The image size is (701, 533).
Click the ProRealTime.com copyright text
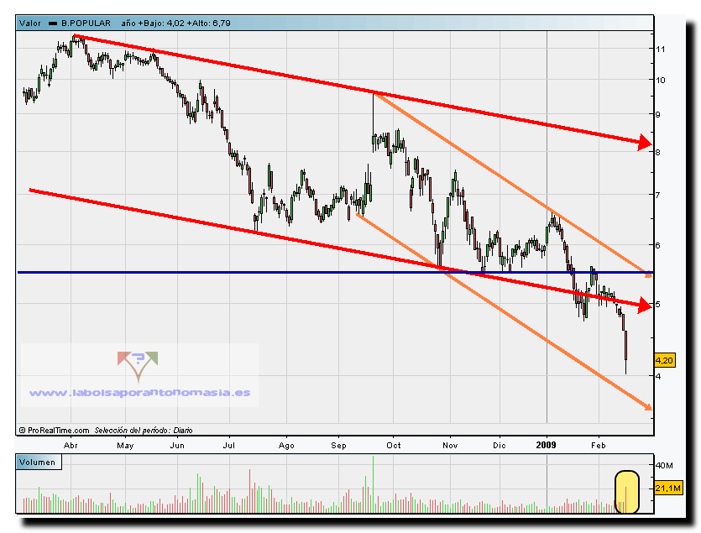[x=54, y=431]
